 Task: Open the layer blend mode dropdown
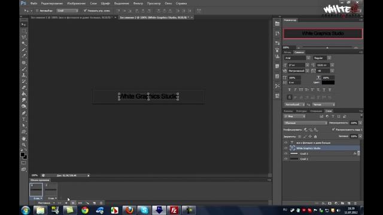tap(305, 123)
